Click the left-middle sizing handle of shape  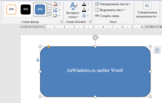pos(40,71)
